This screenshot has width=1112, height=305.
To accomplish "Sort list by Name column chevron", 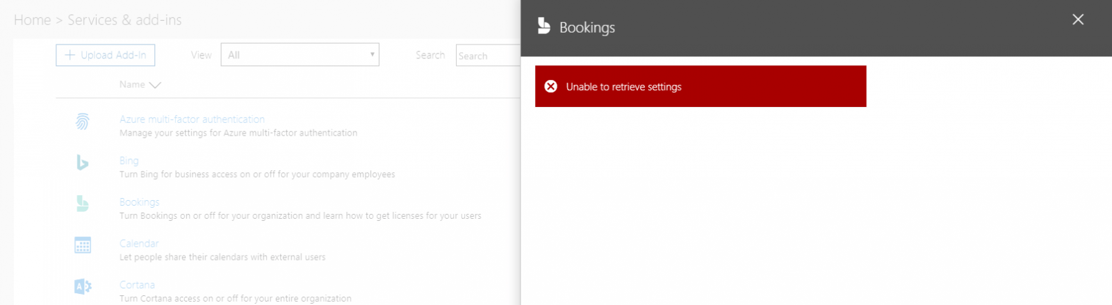I will [x=155, y=85].
